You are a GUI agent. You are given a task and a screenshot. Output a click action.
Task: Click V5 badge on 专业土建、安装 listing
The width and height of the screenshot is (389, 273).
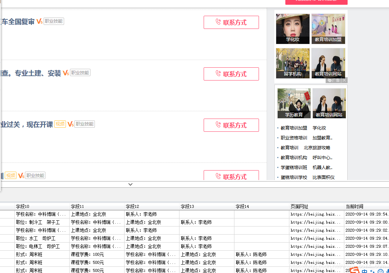coord(66,73)
